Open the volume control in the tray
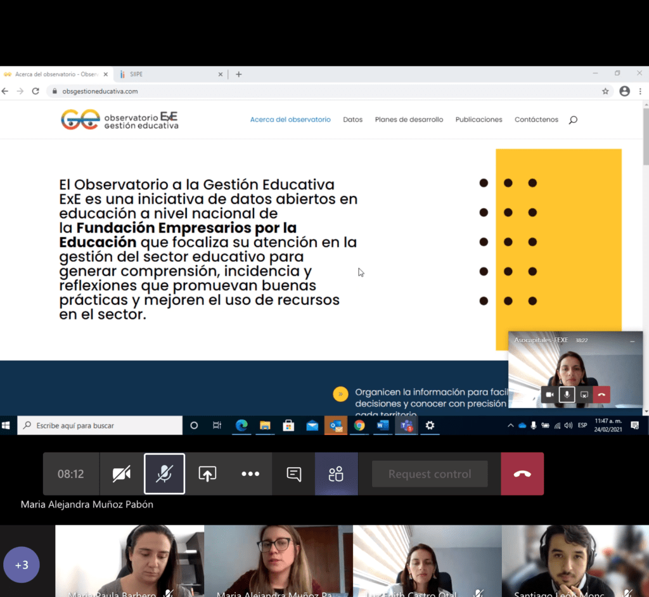 [569, 425]
